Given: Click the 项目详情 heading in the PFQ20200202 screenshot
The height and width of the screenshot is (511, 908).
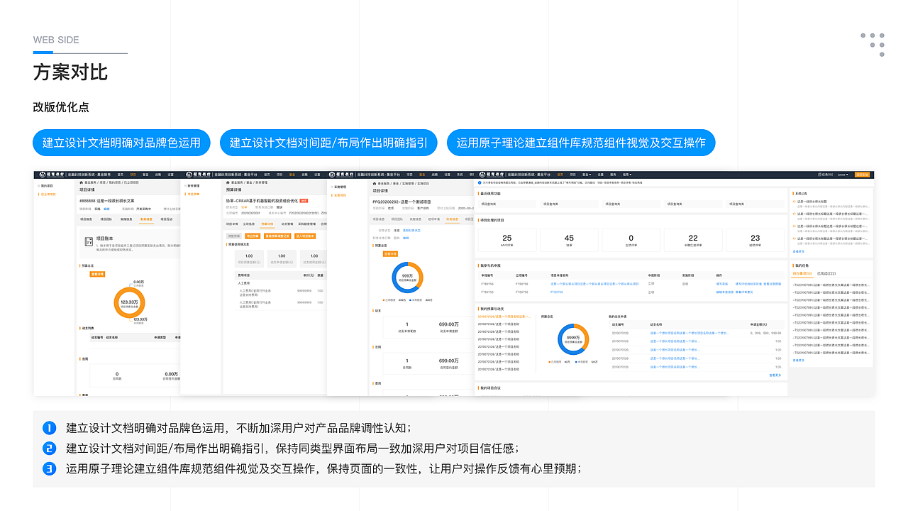Looking at the screenshot, I should click(381, 191).
